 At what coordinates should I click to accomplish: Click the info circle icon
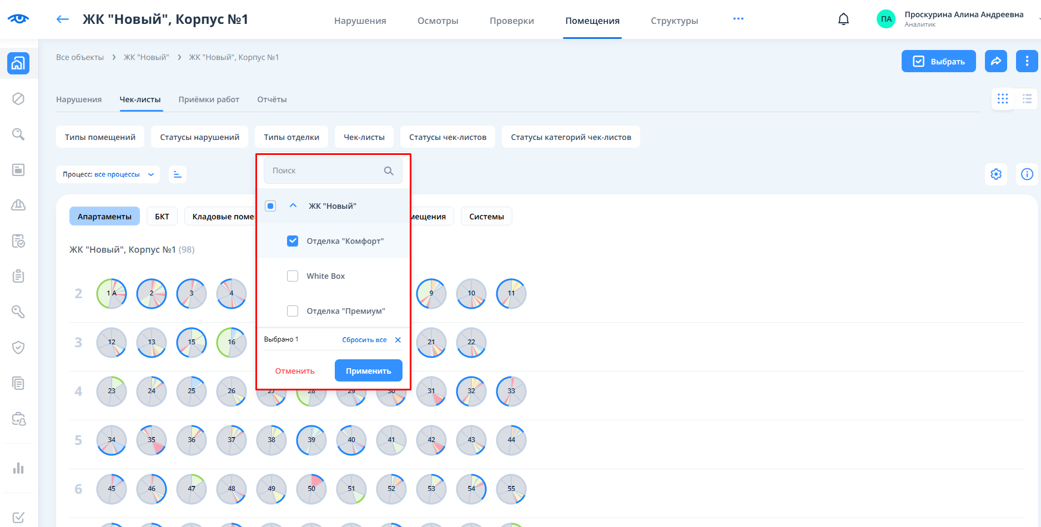tap(1027, 174)
